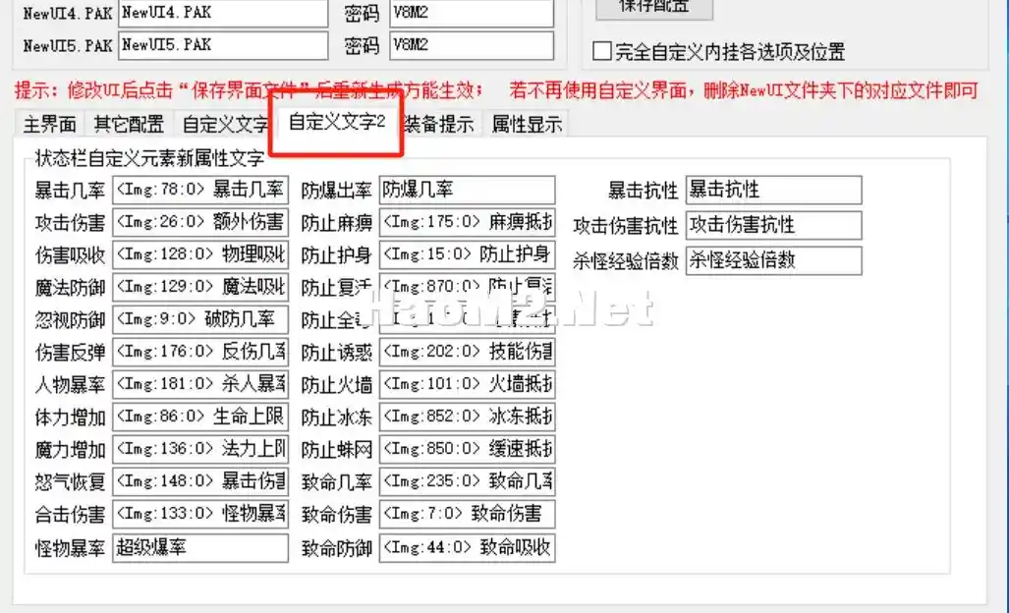This screenshot has height=613, width=1009.
Task: Click the 杀怪经验倍数 row label
Action: pos(626,261)
